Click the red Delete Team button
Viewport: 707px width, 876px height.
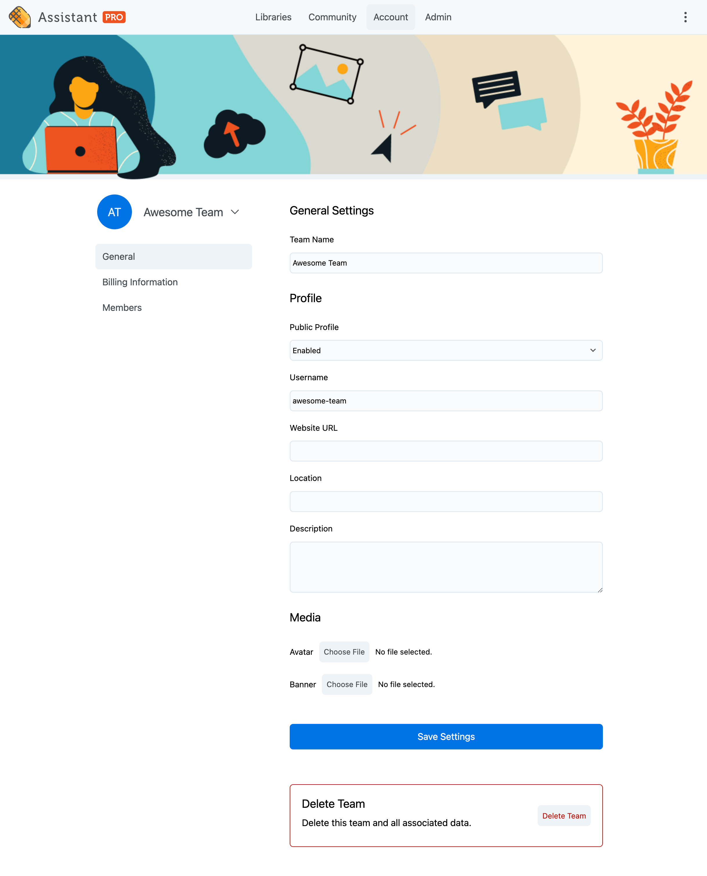click(563, 815)
